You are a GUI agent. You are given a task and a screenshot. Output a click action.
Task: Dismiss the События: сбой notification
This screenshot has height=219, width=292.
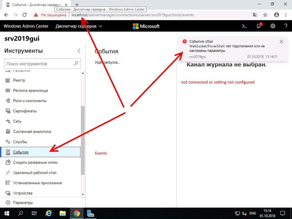(x=281, y=42)
